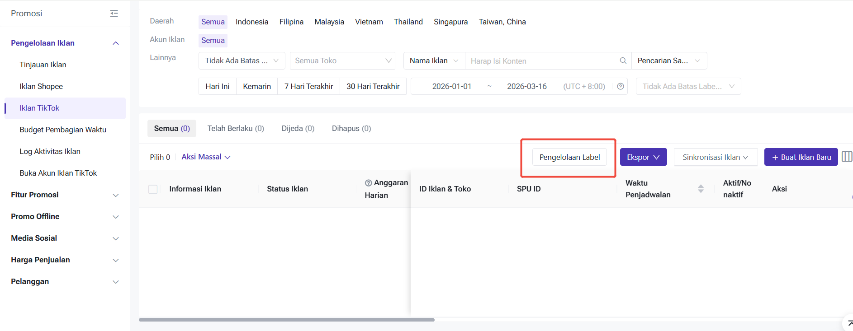Choose the 7 Hari Terakhir date range
This screenshot has height=331, width=853.
308,86
